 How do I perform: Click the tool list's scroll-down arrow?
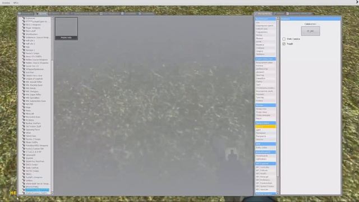278,193
